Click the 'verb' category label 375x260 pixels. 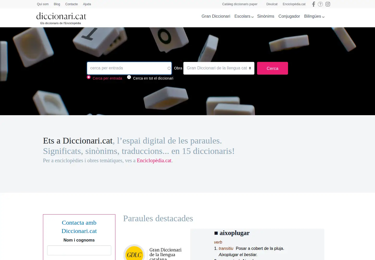[218, 242]
